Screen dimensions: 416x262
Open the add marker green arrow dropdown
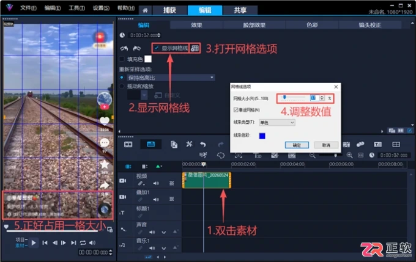[x=159, y=166]
